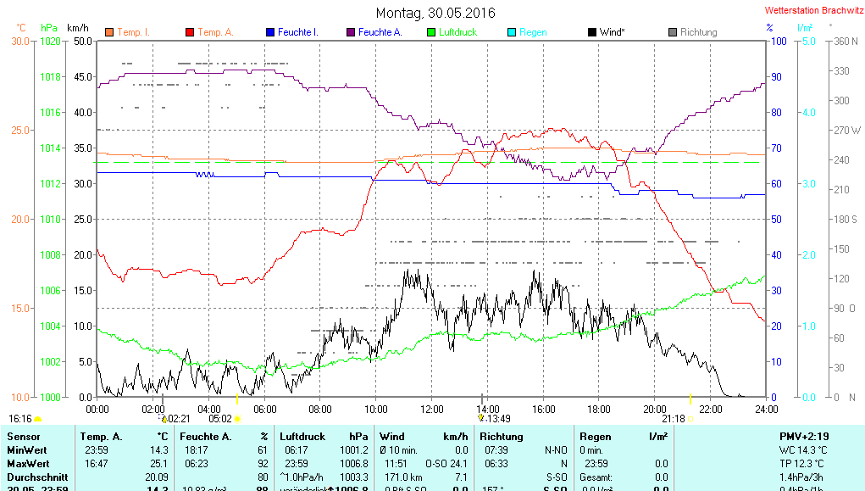The image size is (865, 491).
Task: Click the orange Temp. I. legend swatch
Action: tap(108, 32)
